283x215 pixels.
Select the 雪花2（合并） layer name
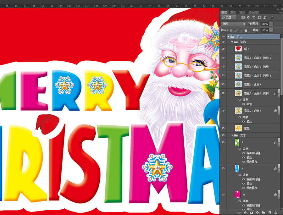(x=252, y=111)
